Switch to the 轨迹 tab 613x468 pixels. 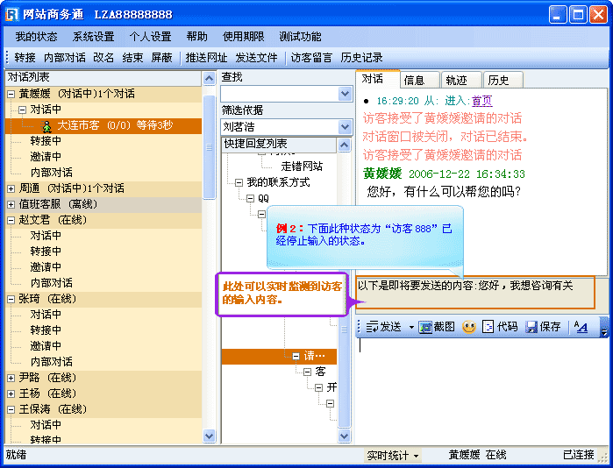[456, 80]
